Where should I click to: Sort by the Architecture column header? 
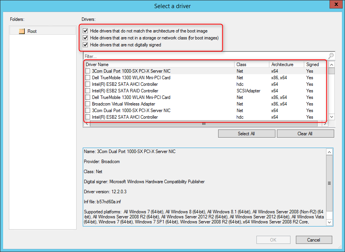pos(287,65)
